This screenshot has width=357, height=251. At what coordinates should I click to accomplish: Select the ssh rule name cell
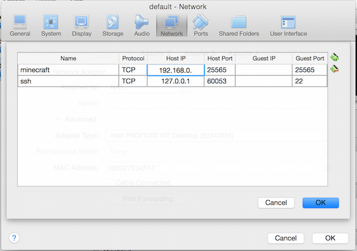tap(68, 81)
